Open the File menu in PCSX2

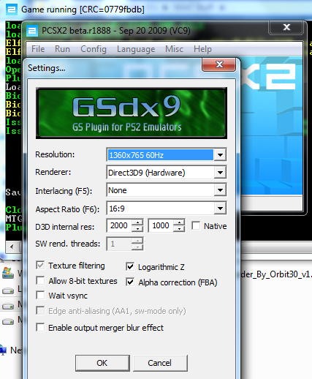click(x=38, y=49)
